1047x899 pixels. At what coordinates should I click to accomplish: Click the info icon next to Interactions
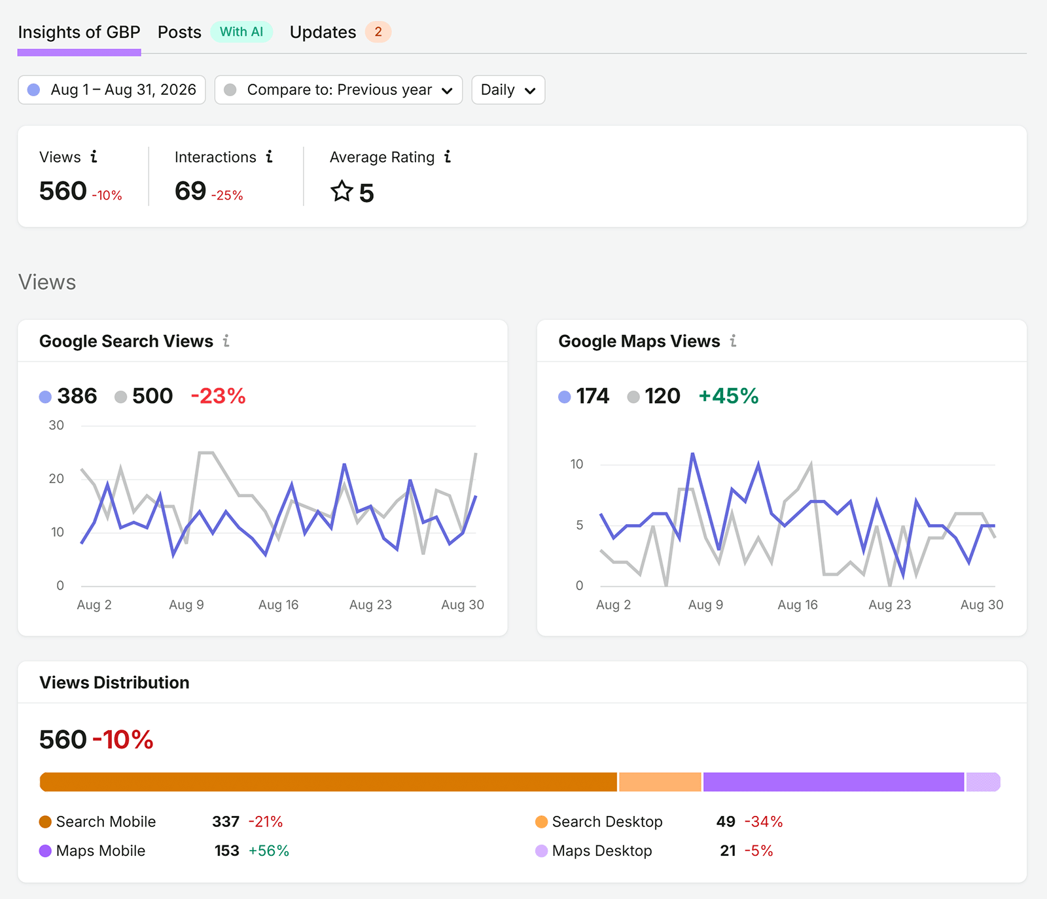coord(269,156)
